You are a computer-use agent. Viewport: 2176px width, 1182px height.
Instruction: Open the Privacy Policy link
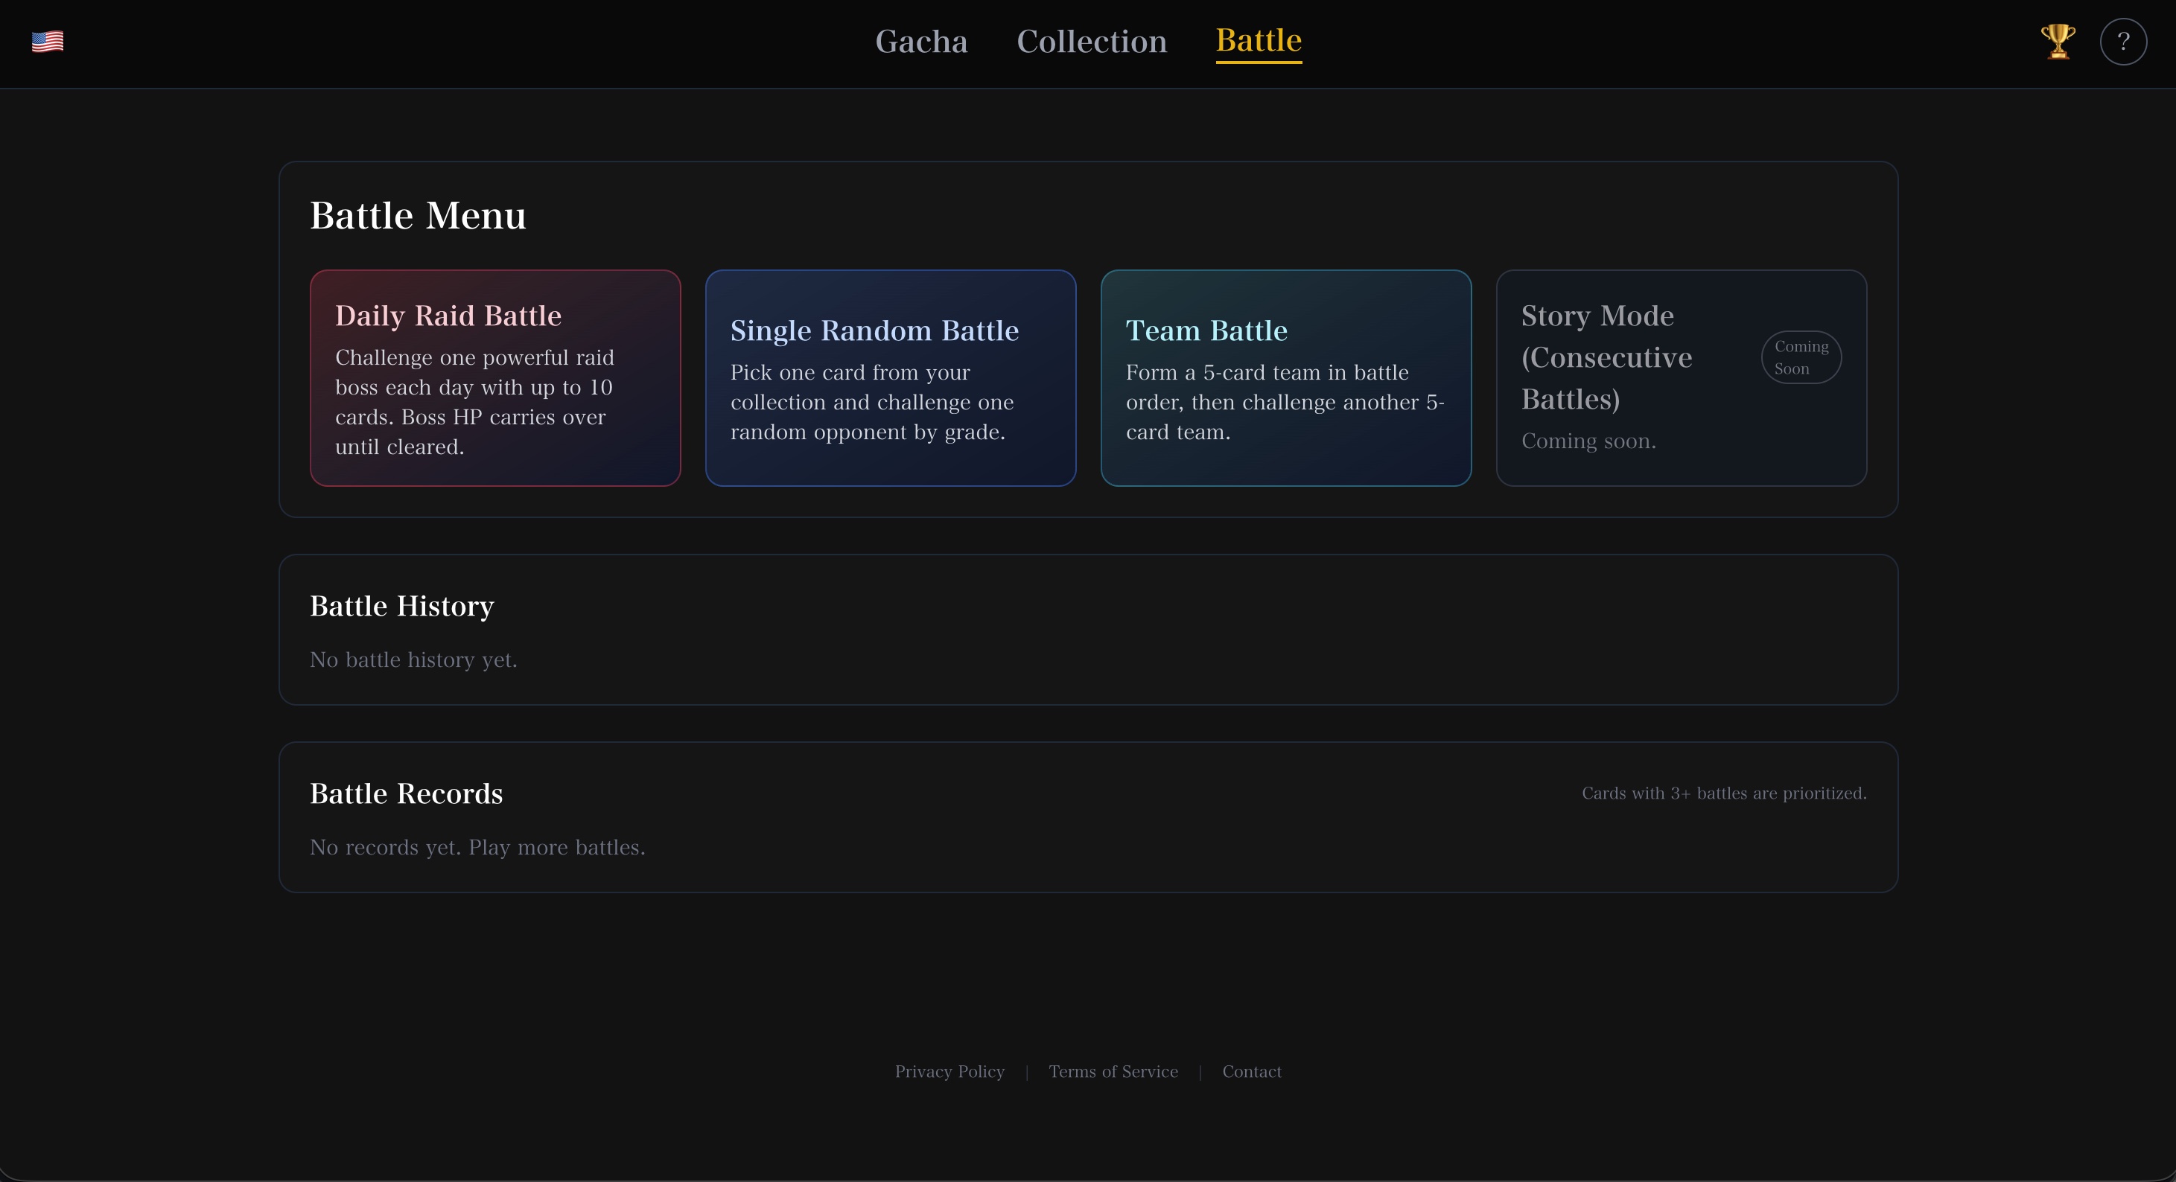[x=949, y=1071]
